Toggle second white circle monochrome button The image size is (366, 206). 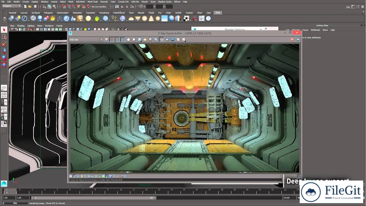[x=134, y=39]
